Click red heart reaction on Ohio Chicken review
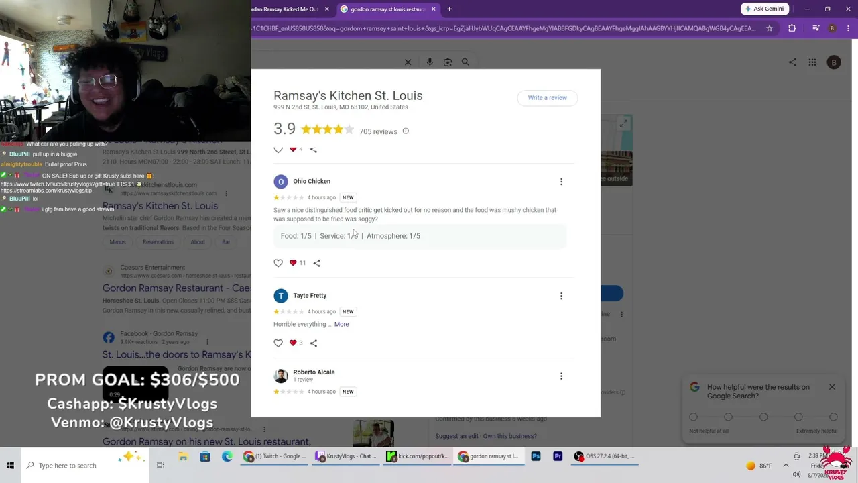 tap(293, 263)
